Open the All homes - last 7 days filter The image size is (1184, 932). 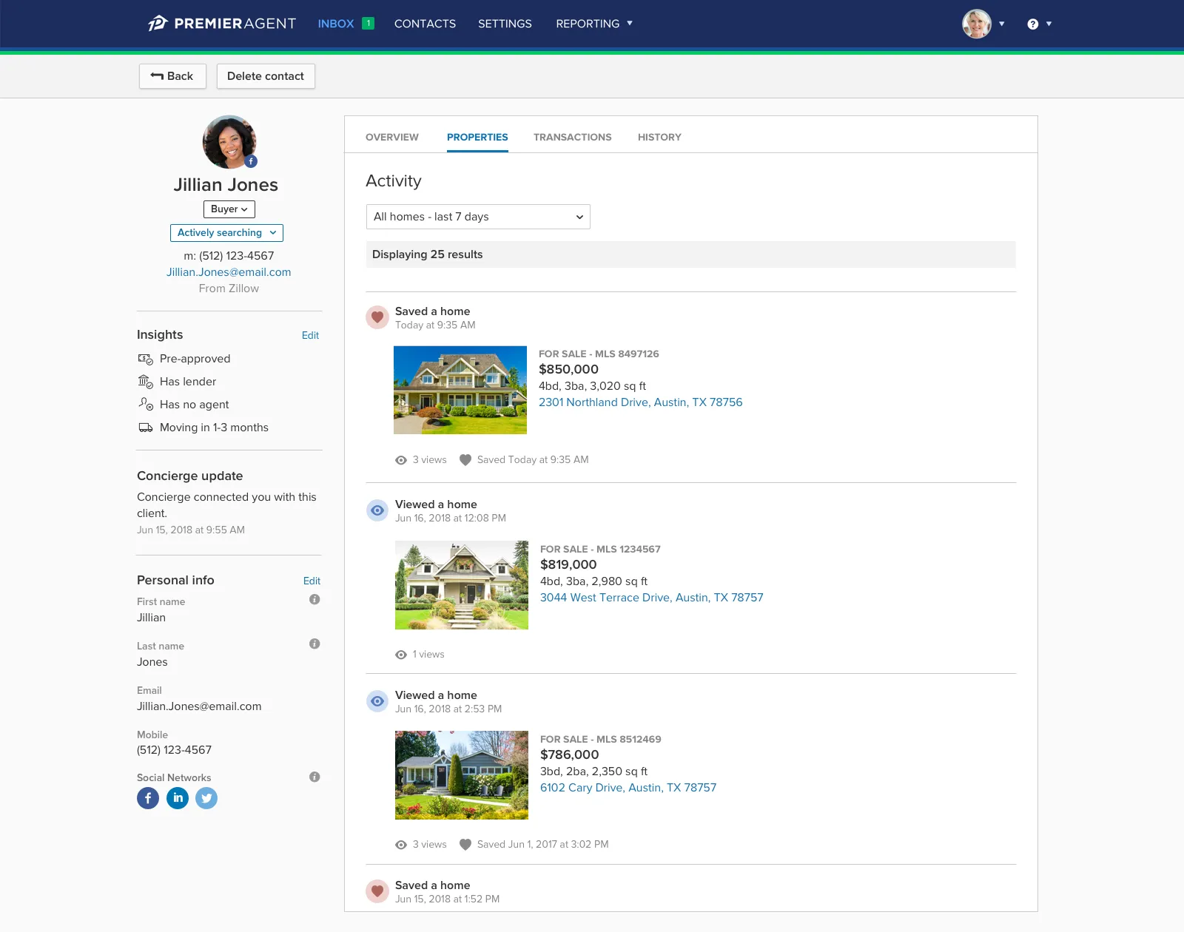click(x=478, y=217)
